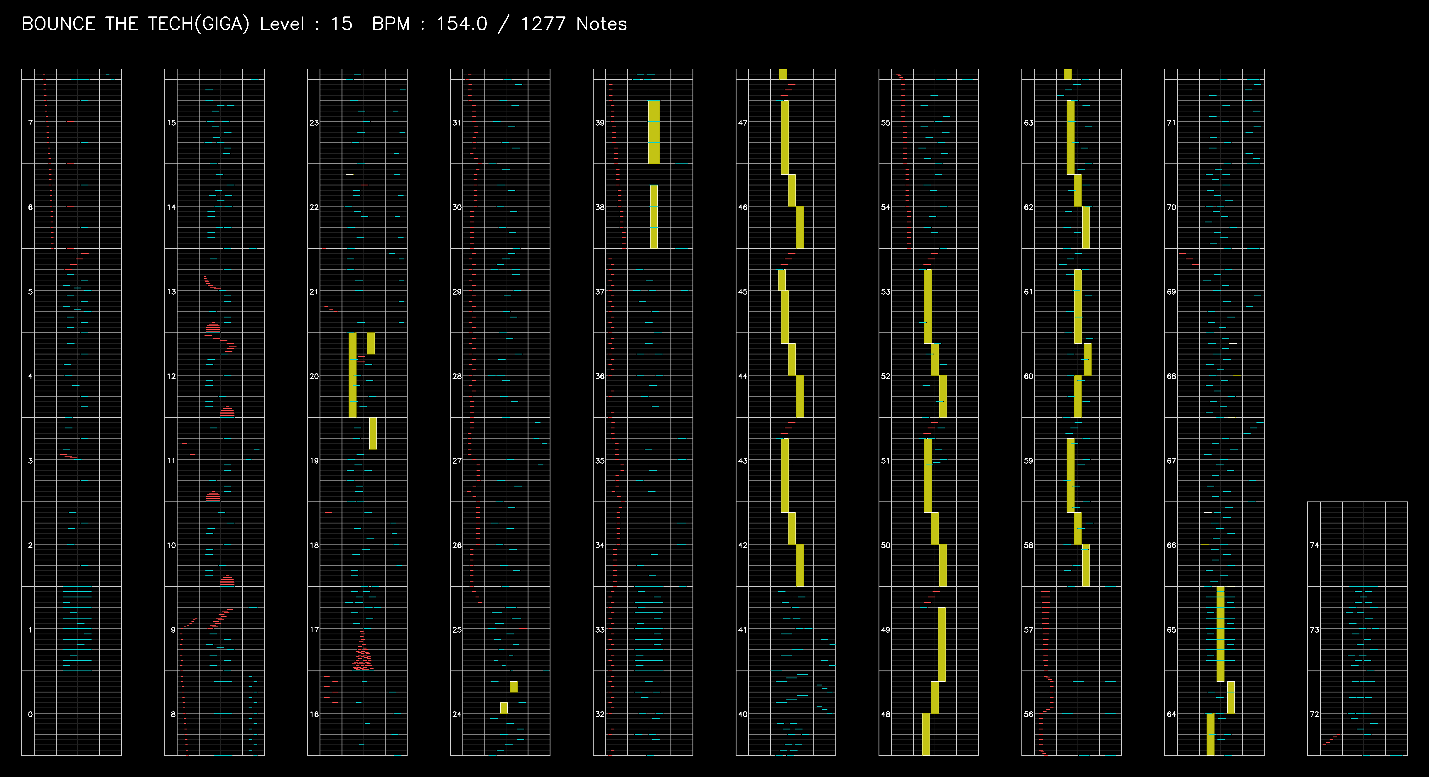Click the 'BPM : 154.0' value
The height and width of the screenshot is (777, 1429).
click(x=430, y=24)
